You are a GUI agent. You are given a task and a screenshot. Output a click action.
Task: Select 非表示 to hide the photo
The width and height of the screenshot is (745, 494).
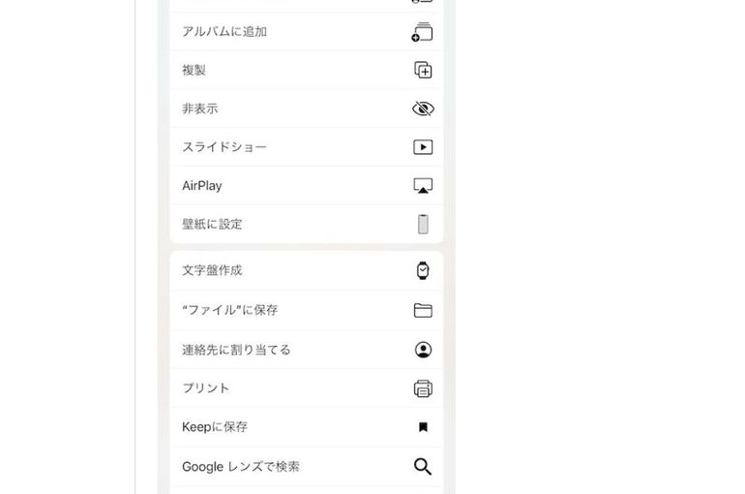point(200,108)
